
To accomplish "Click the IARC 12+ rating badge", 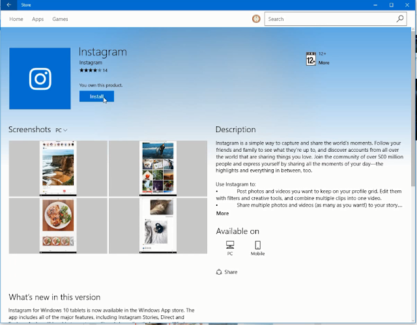I will (311, 59).
